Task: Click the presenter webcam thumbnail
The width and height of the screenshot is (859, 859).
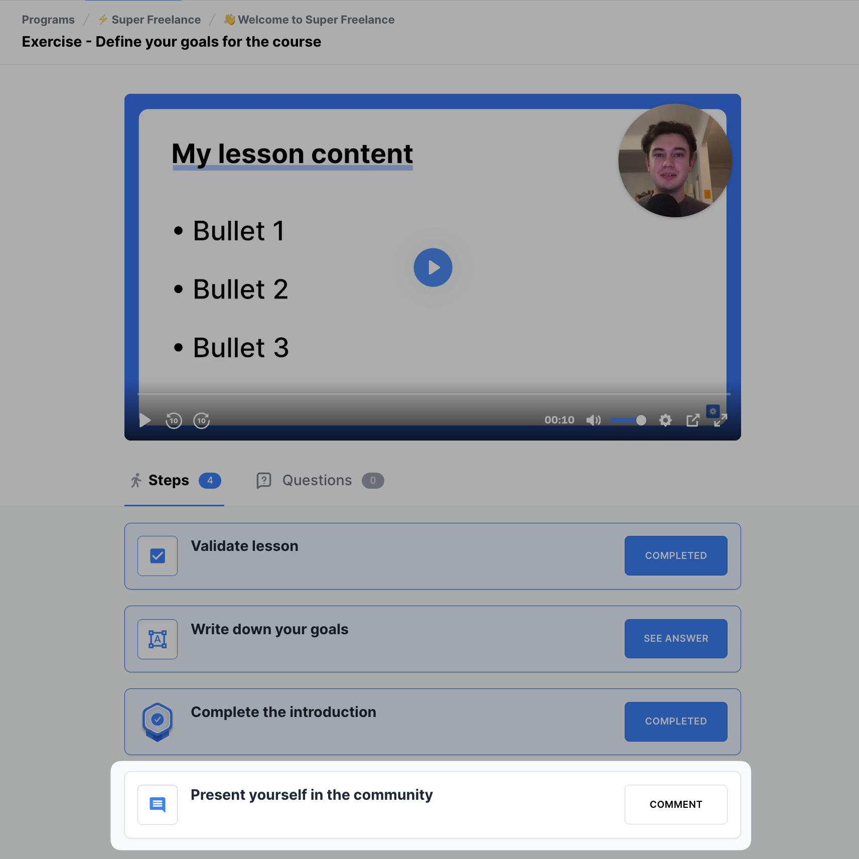Action: 675,161
